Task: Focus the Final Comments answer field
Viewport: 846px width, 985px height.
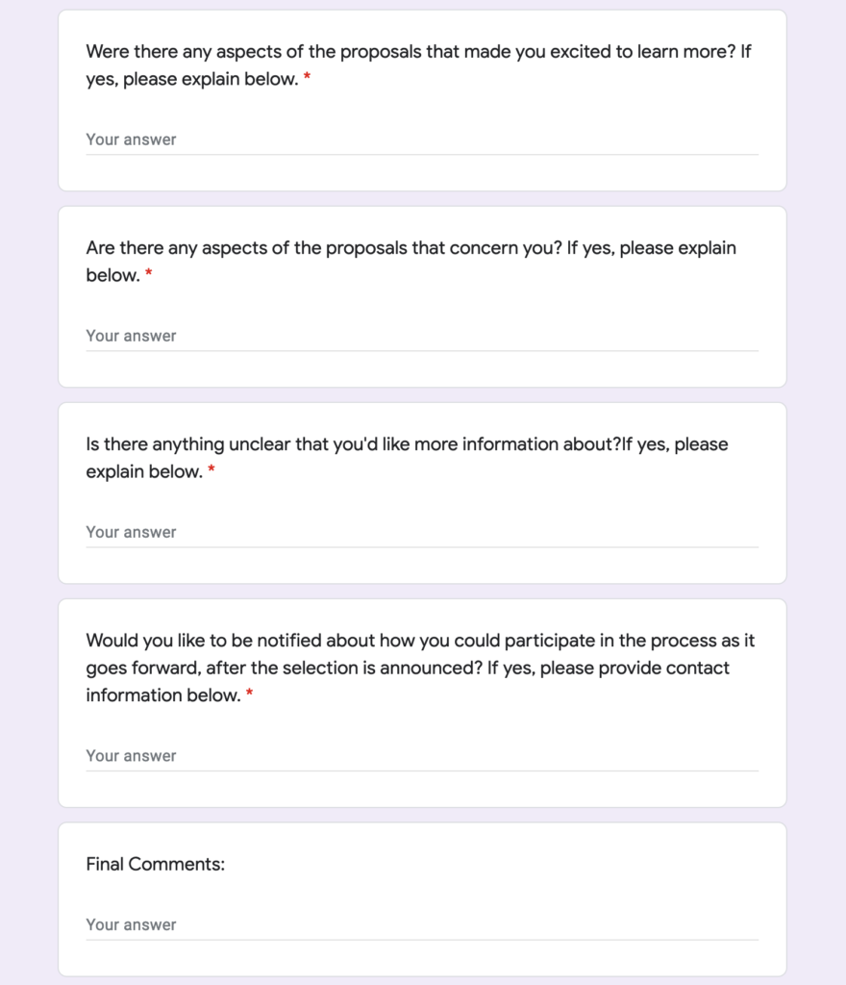Action: point(422,924)
